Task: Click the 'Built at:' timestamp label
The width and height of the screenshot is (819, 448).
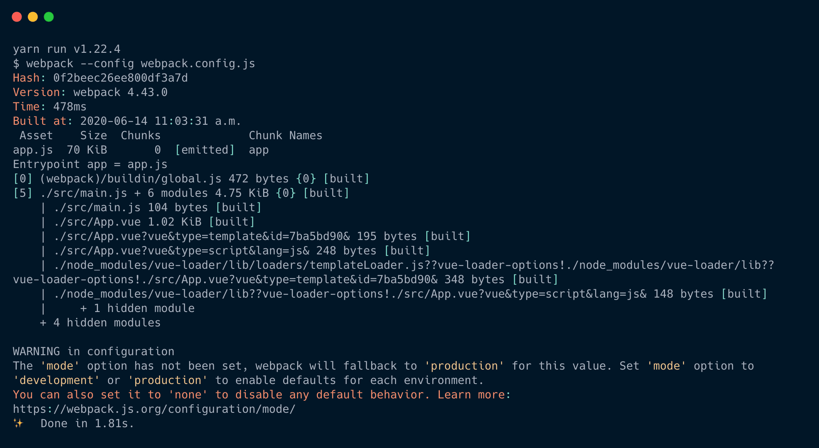Action: pos(43,121)
